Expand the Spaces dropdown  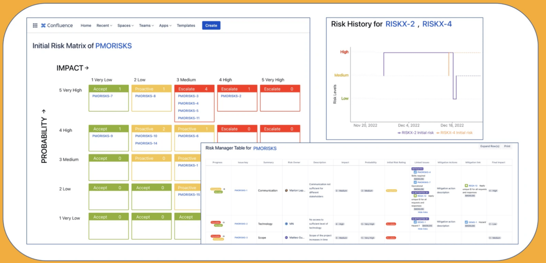[126, 25]
